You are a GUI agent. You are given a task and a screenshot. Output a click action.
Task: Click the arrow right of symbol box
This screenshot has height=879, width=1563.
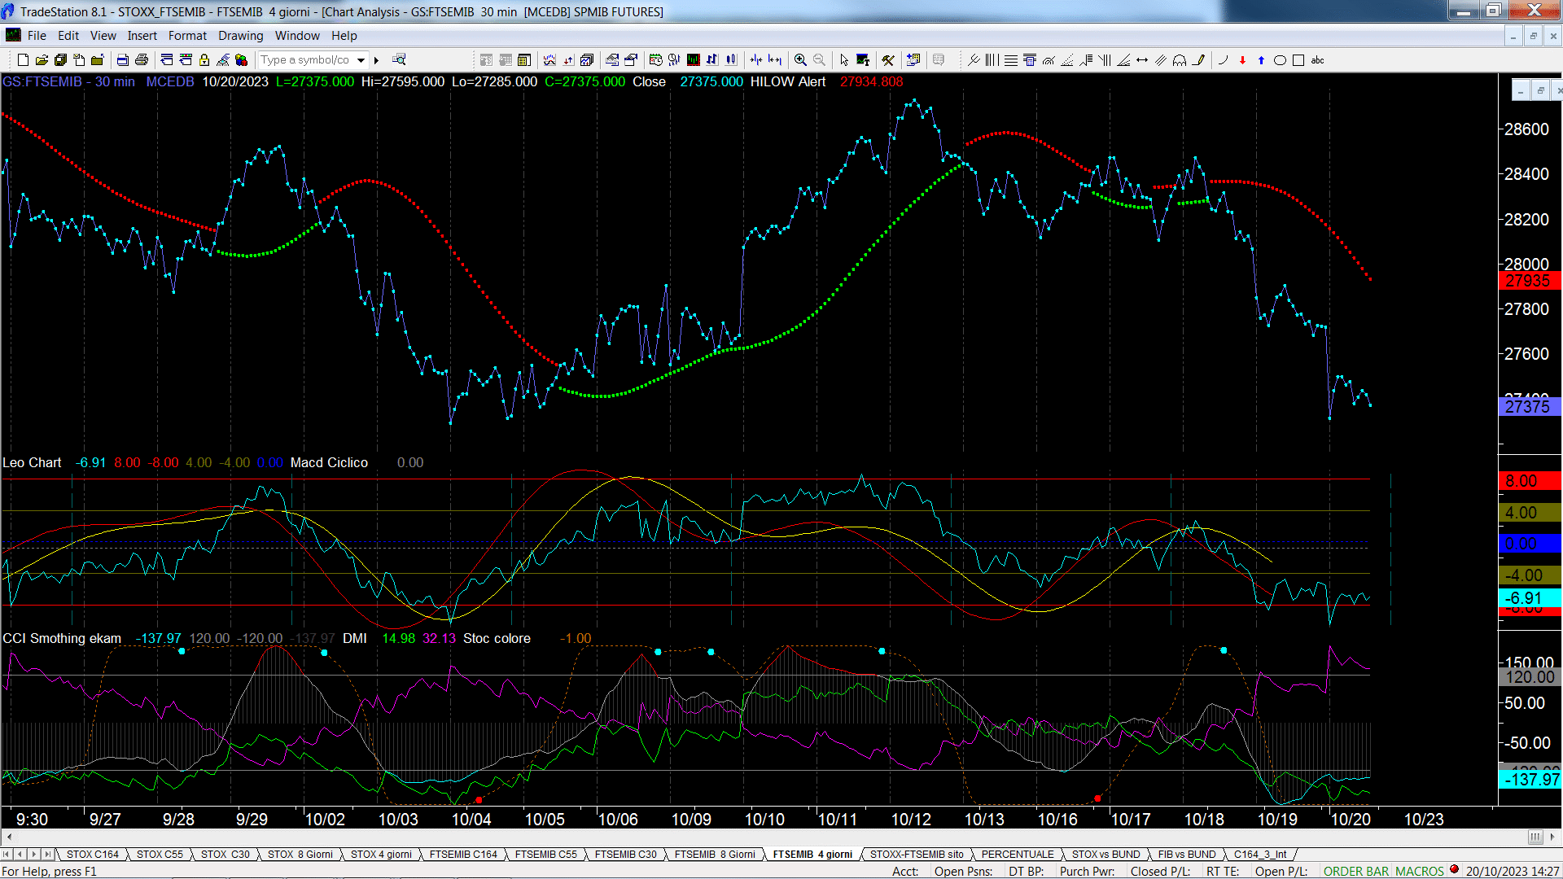click(376, 60)
